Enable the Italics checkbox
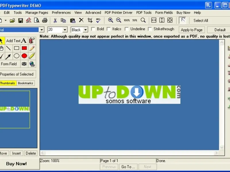Viewport: 230px width, 172px height. [x=109, y=29]
